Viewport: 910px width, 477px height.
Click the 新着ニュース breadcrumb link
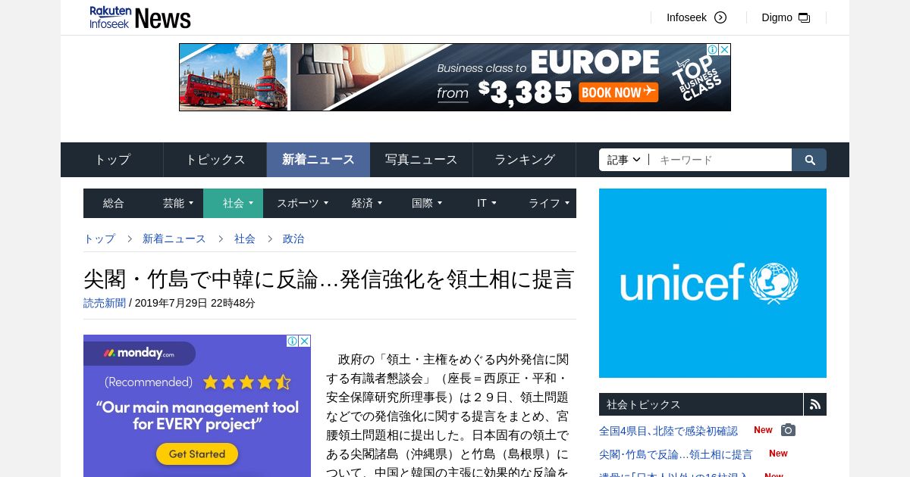point(174,238)
